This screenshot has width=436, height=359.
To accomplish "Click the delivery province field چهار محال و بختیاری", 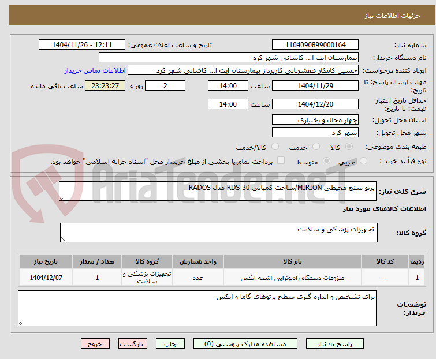I will (315, 119).
